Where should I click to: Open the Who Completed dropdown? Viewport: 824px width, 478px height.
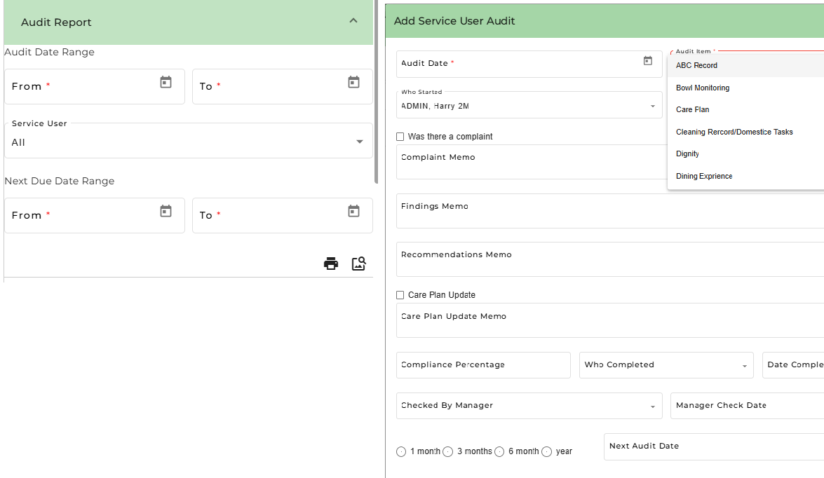coord(666,365)
